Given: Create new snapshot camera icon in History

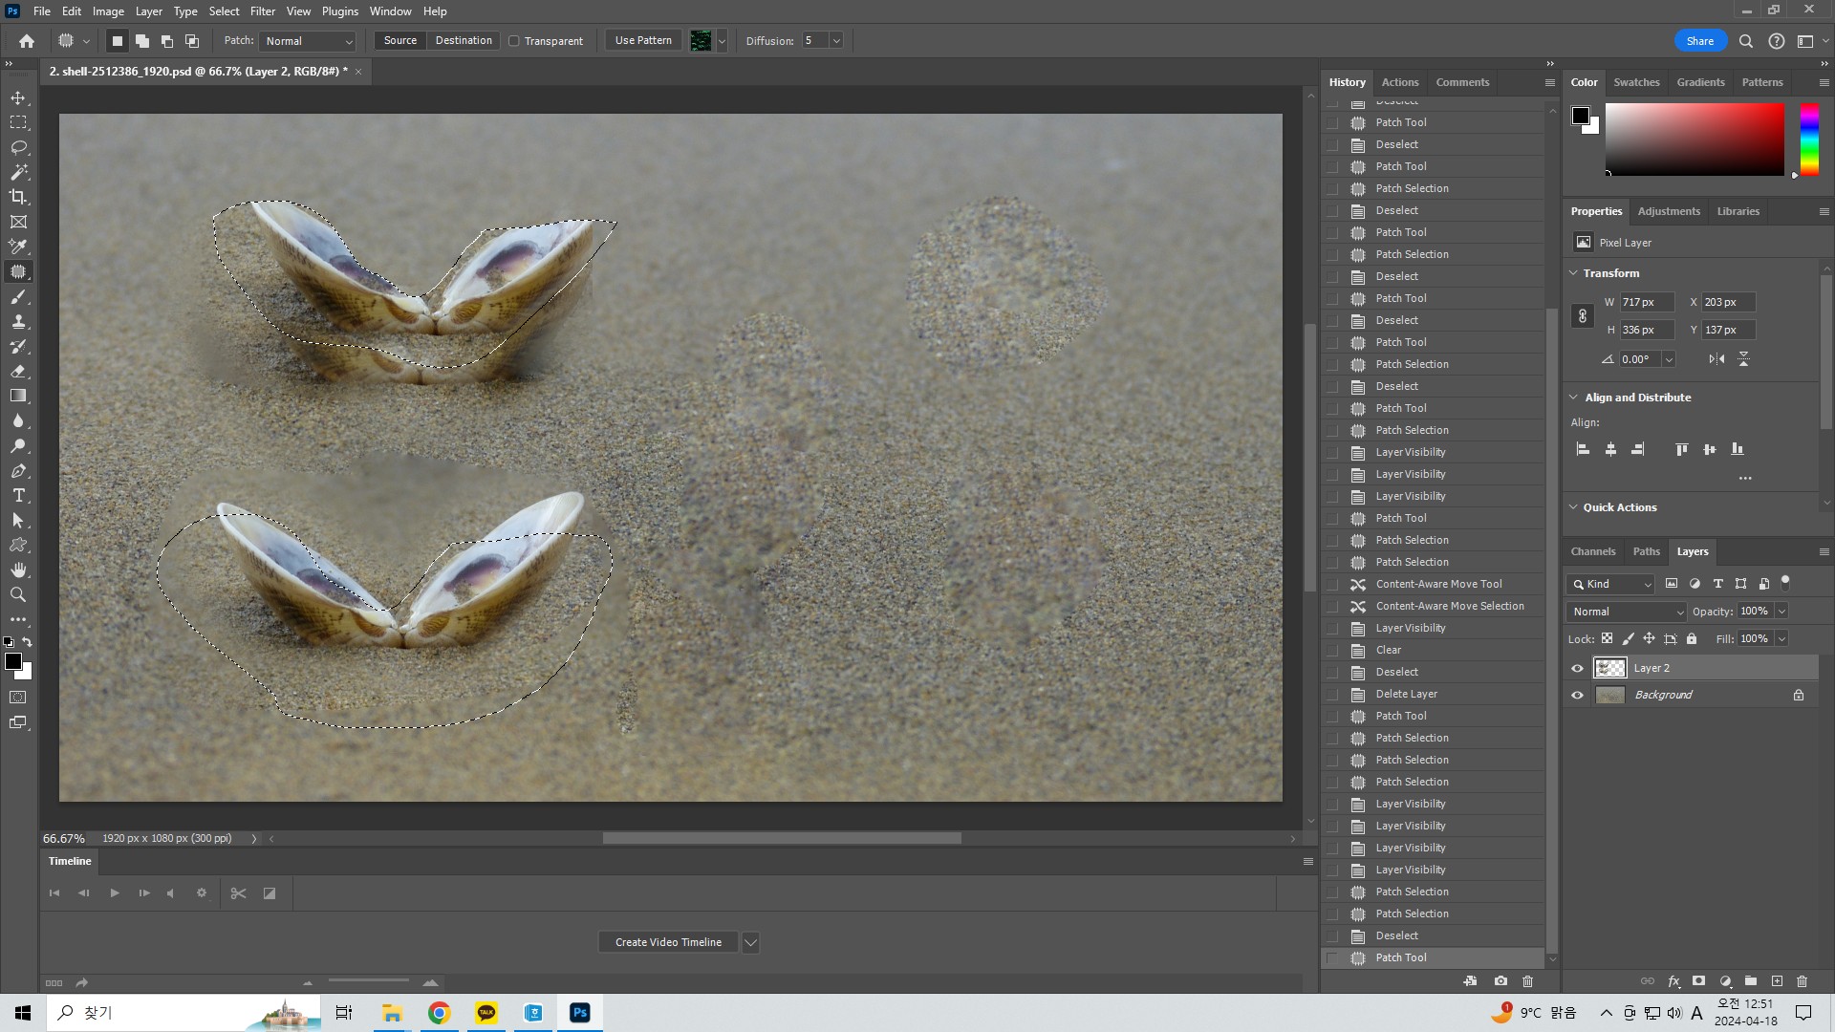Looking at the screenshot, I should pos(1500,981).
